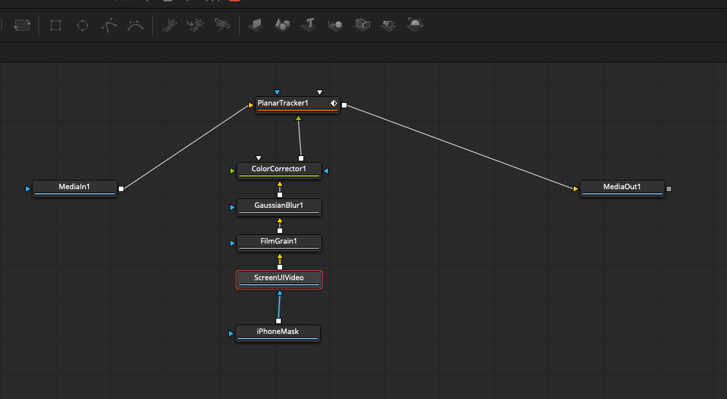Screen dimensions: 727x399
Task: Select the iPhoneMask node
Action: point(278,332)
